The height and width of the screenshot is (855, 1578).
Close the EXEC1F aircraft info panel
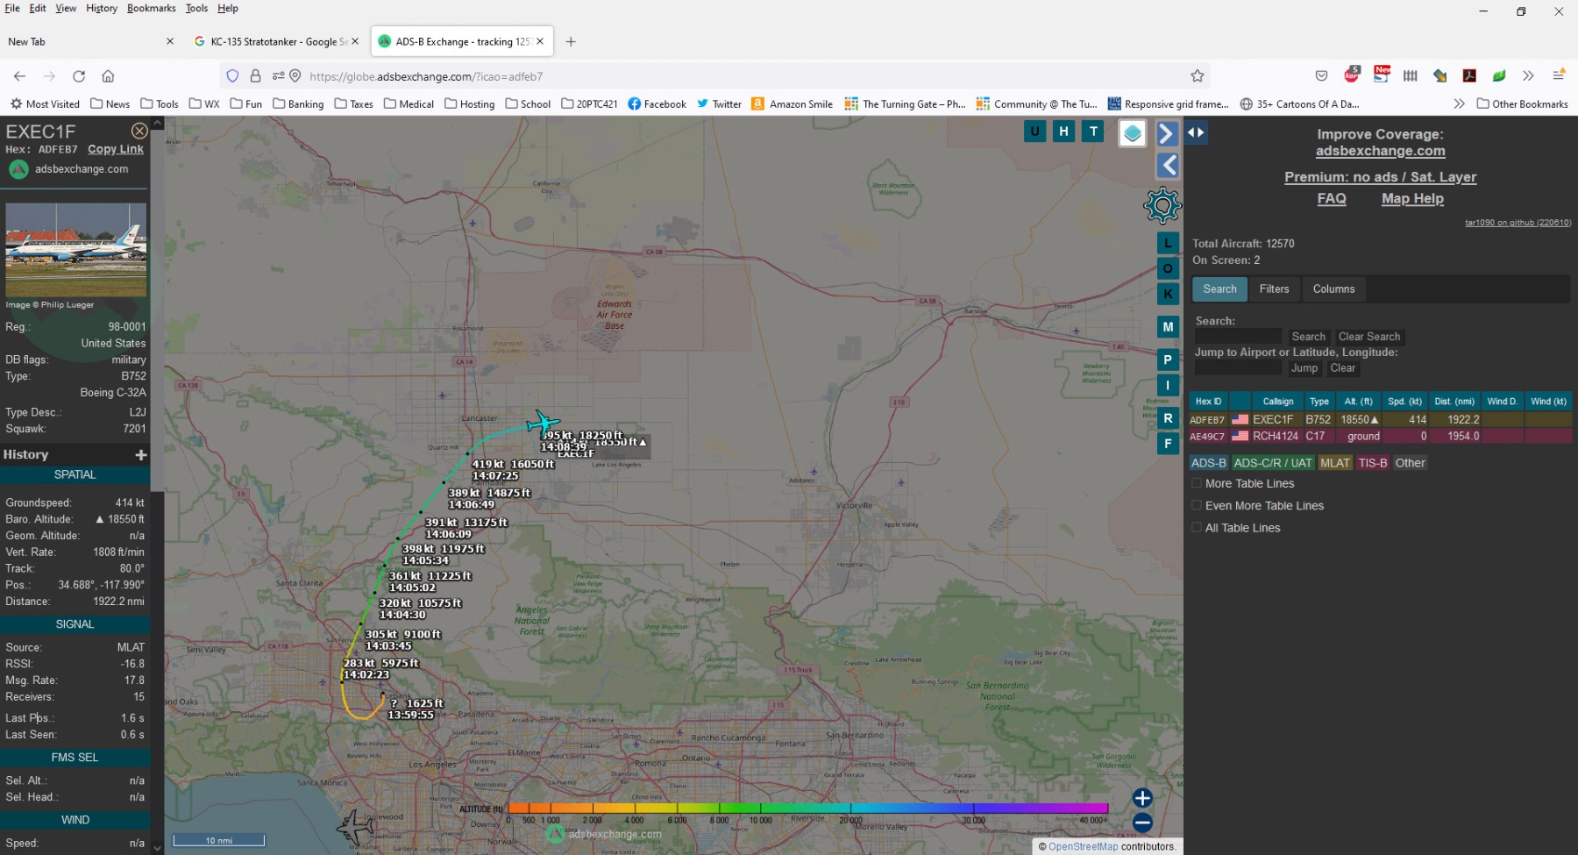[x=139, y=132]
